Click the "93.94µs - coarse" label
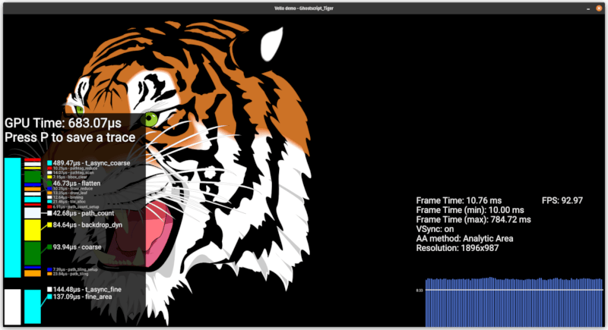 tap(78, 247)
